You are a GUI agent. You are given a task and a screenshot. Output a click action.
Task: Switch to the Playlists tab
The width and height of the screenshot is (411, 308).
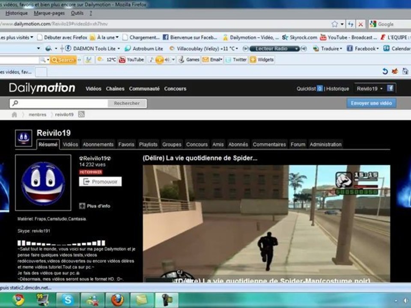pyautogui.click(x=148, y=144)
